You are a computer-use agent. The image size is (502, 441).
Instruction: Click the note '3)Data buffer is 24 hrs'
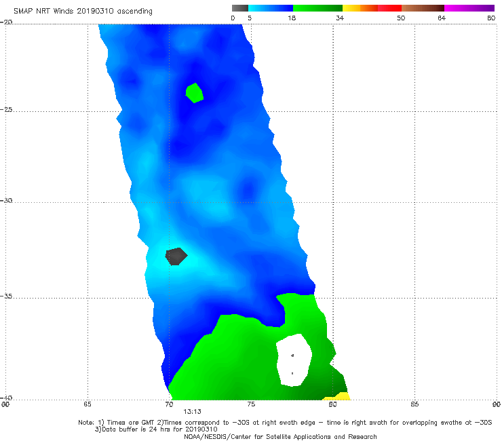pyautogui.click(x=156, y=429)
